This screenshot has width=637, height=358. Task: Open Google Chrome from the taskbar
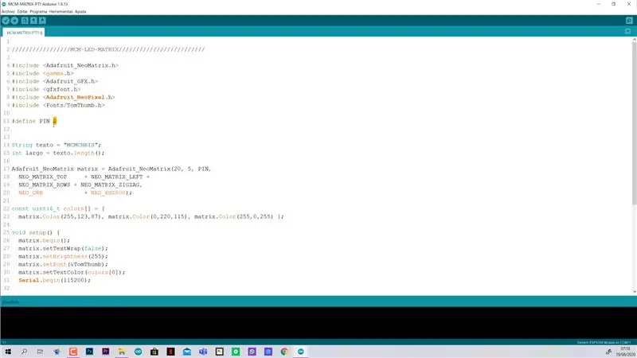coord(284,352)
